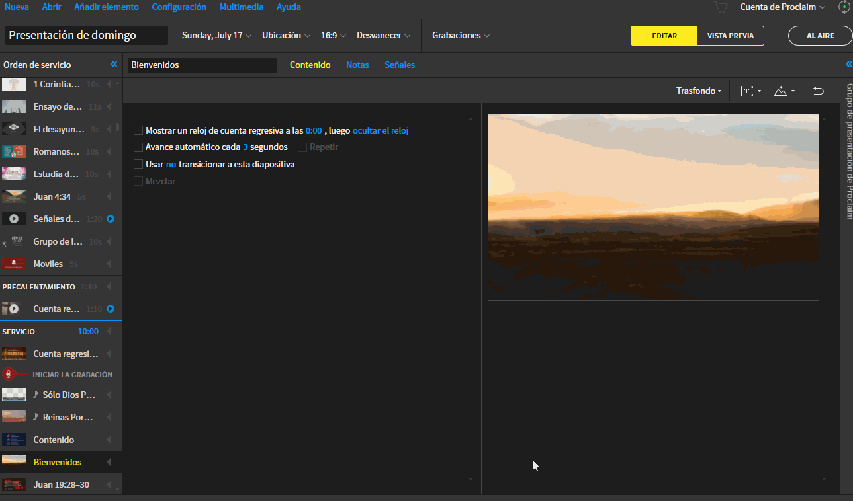Enable Avance automático checkbox

(x=138, y=147)
